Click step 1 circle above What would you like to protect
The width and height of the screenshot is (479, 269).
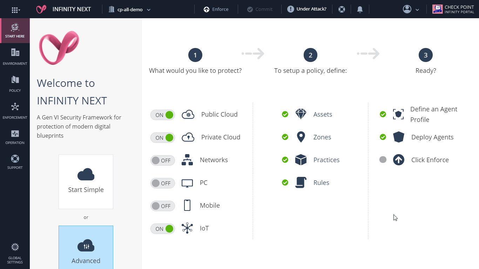(x=195, y=55)
